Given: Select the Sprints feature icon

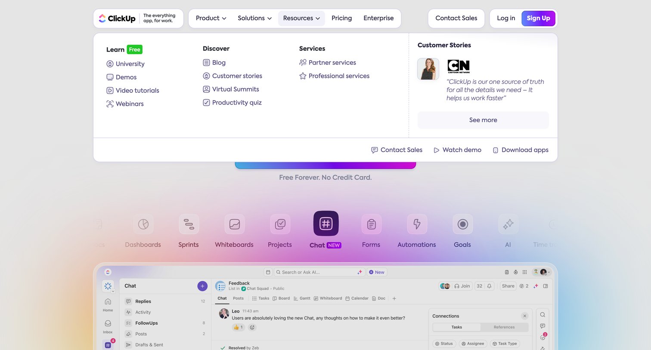Looking at the screenshot, I should (189, 224).
